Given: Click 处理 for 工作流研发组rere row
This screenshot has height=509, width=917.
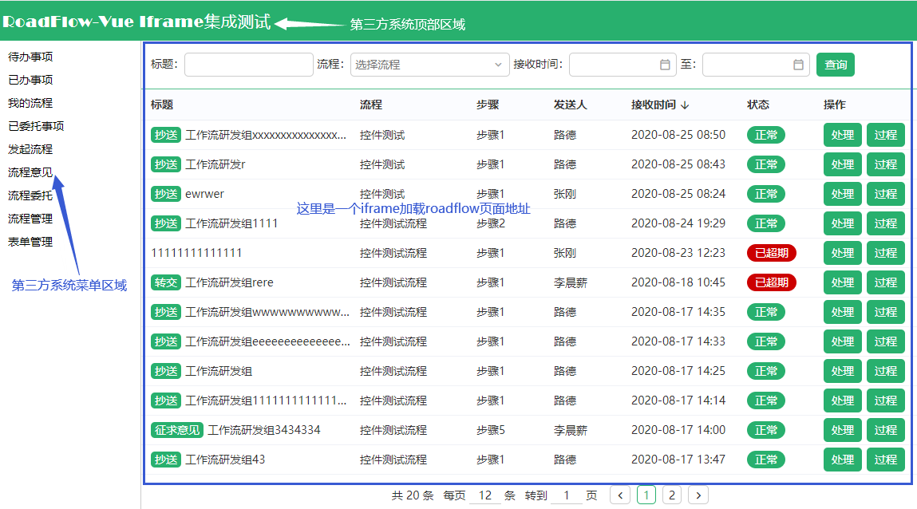Looking at the screenshot, I should coord(843,283).
